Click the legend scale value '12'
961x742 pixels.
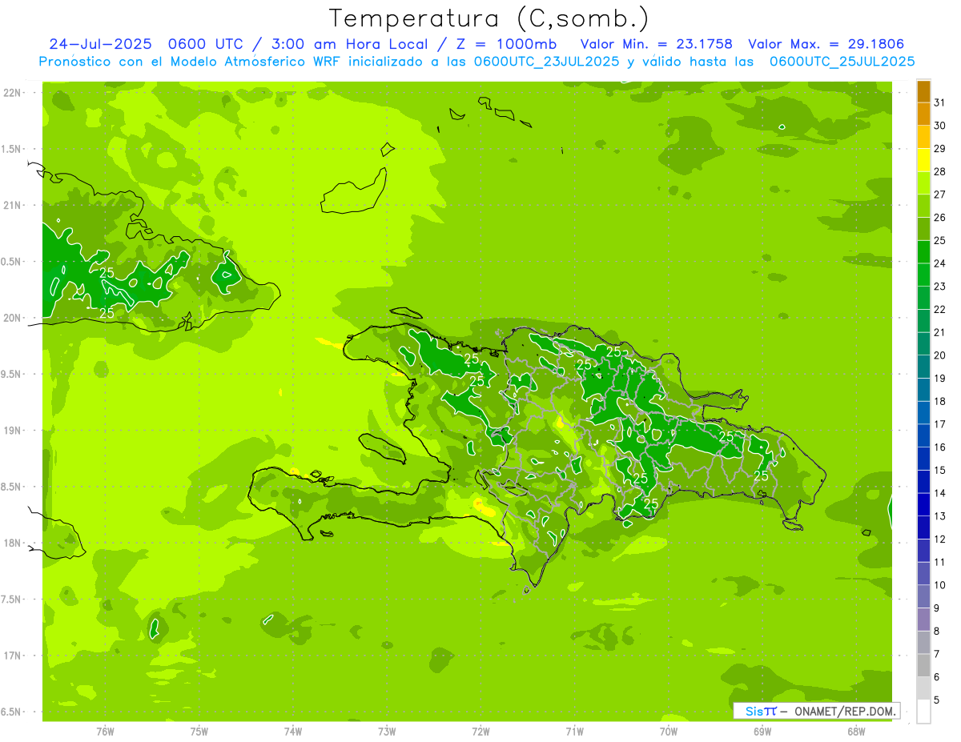940,539
